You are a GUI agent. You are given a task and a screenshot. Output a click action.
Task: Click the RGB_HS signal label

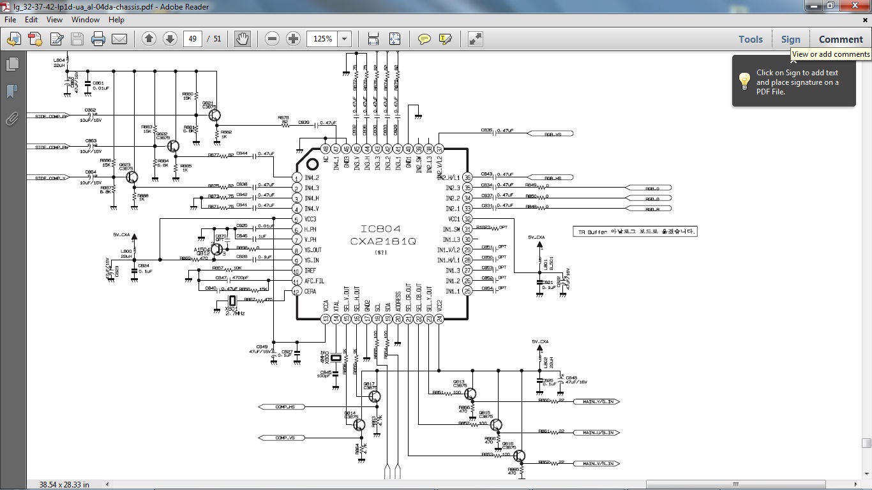pos(550,178)
